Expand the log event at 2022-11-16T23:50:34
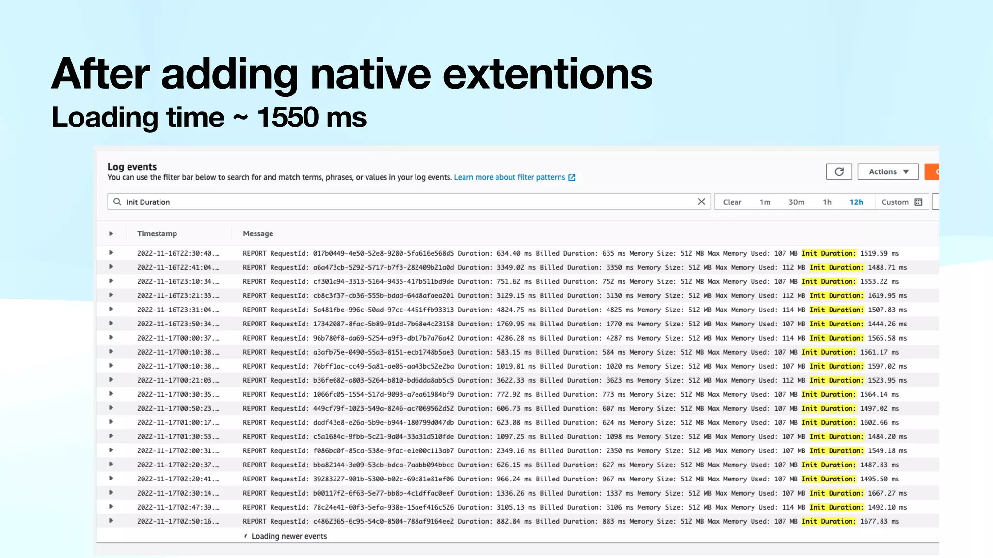993x558 pixels. point(111,323)
